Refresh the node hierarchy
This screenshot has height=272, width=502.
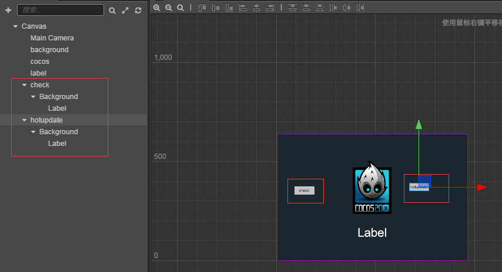point(138,11)
